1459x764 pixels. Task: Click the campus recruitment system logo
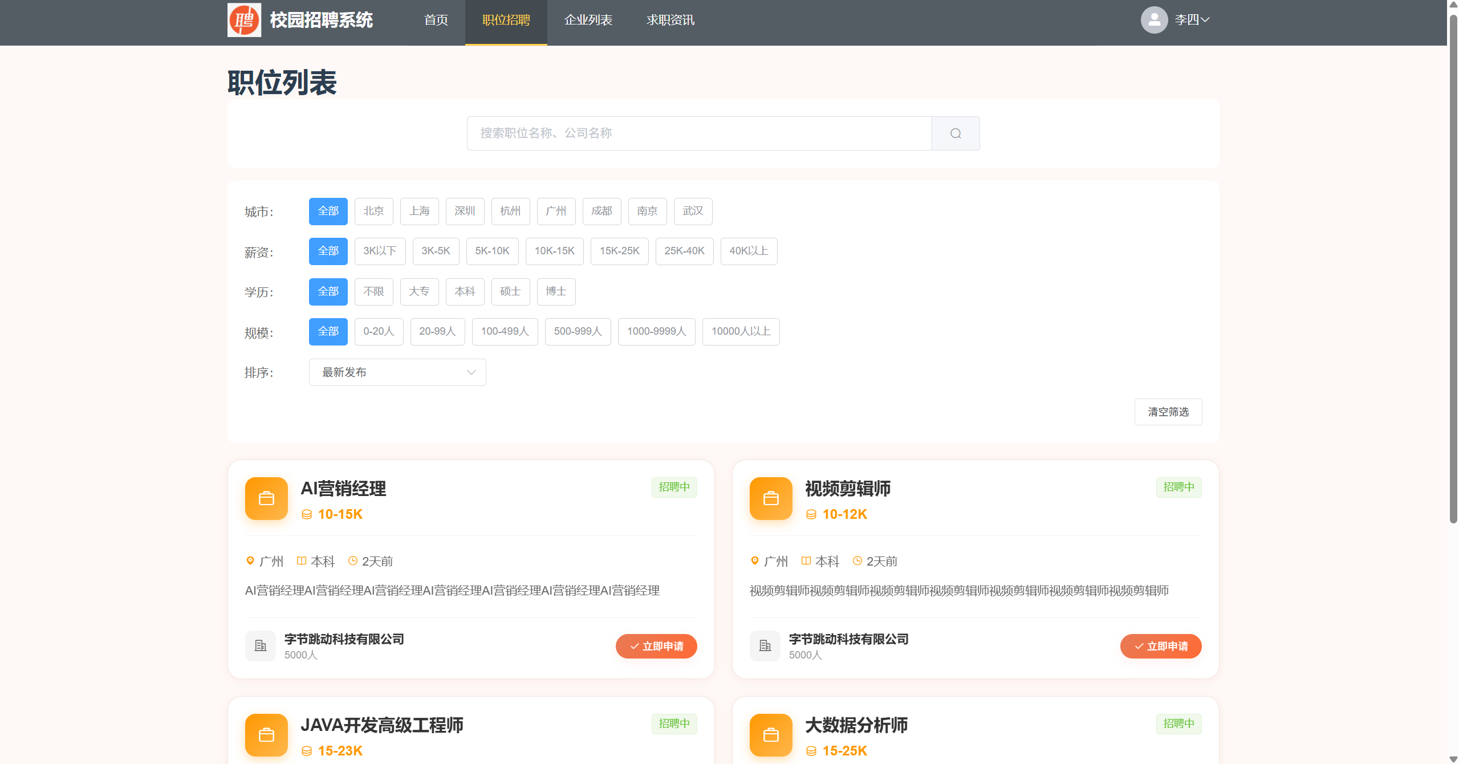tap(244, 20)
